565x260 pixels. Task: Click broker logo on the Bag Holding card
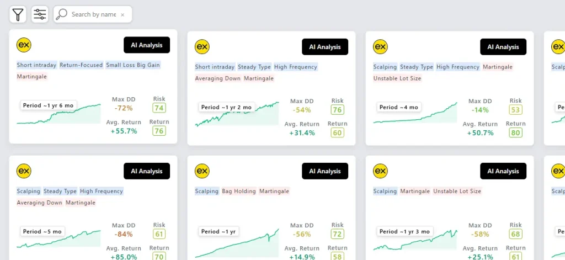click(202, 171)
